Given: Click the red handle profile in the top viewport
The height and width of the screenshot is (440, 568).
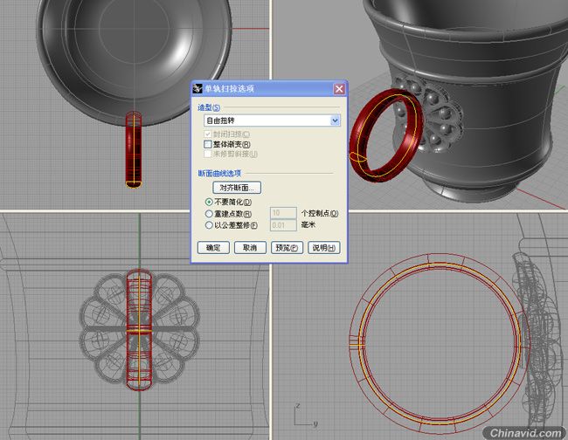Looking at the screenshot, I should pos(134,149).
